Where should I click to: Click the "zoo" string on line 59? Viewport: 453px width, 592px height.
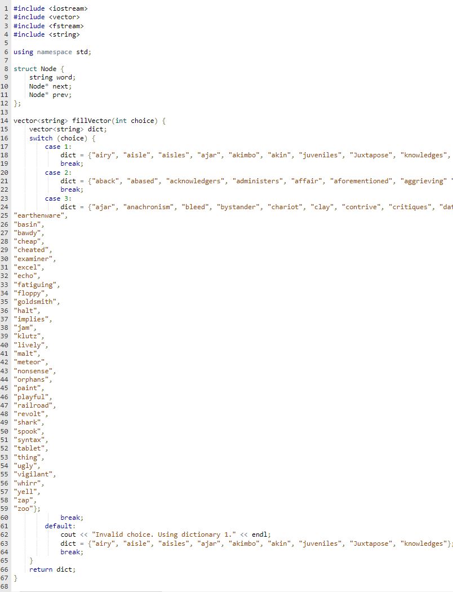(23, 509)
